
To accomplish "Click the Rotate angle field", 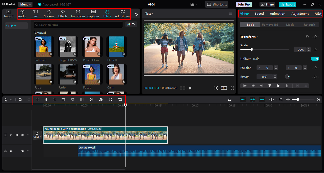I will [x=265, y=77].
